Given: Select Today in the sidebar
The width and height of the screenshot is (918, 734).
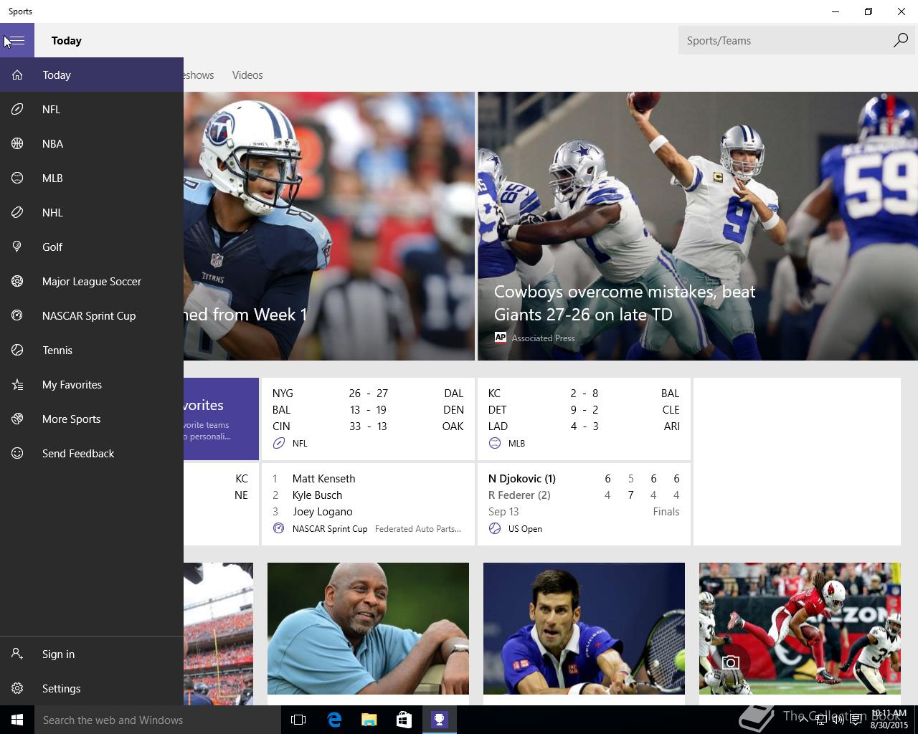Looking at the screenshot, I should pos(92,75).
